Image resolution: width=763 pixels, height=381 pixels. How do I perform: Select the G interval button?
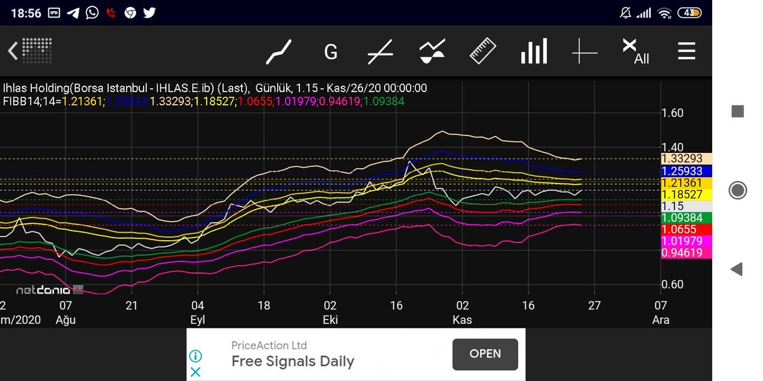pos(331,52)
